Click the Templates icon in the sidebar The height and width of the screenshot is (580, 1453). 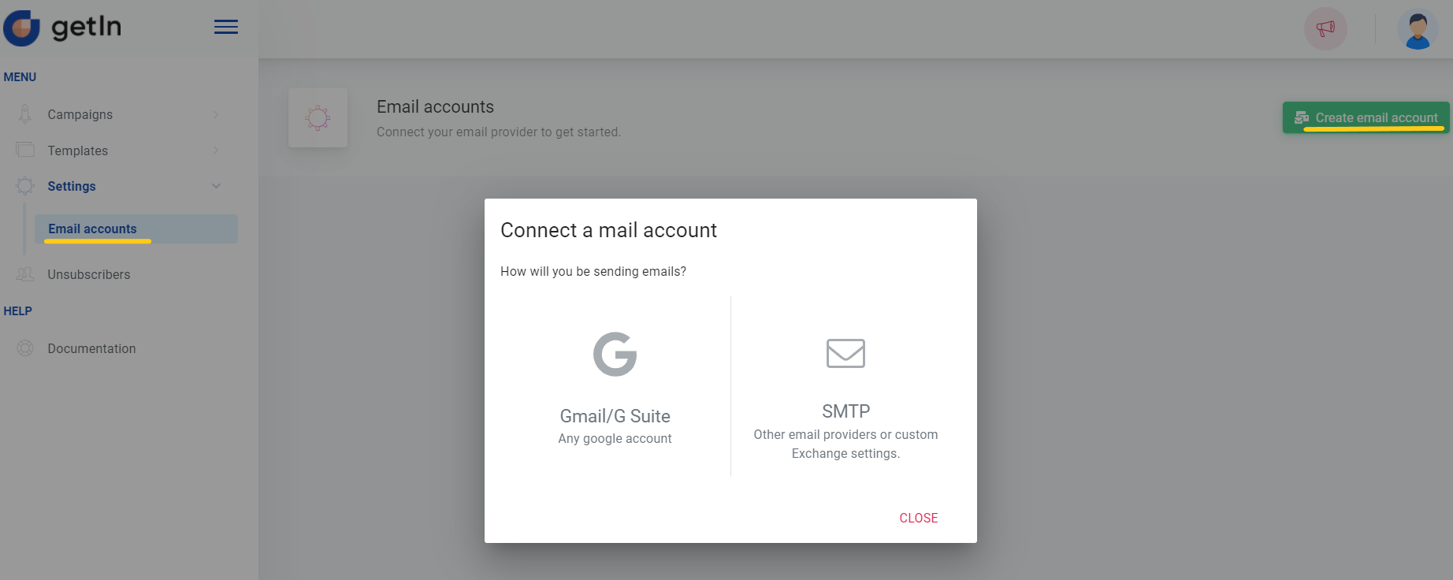coord(24,150)
